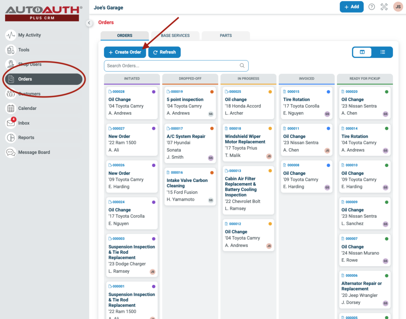Click the Search Orders input field

167,65
